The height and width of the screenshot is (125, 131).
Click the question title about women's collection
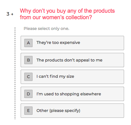[67, 14]
